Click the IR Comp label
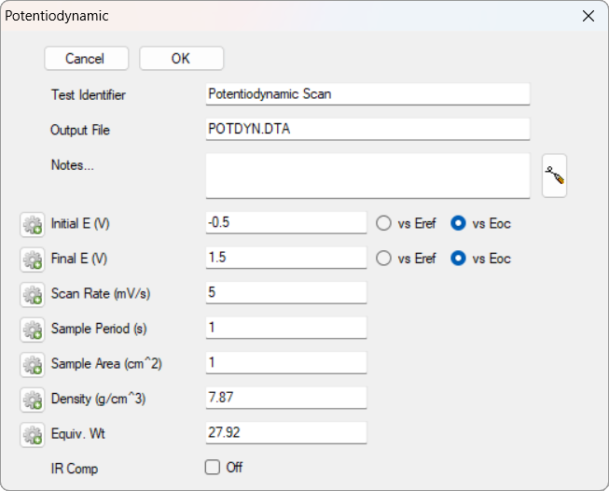Screen dimensions: 609x491 75,469
